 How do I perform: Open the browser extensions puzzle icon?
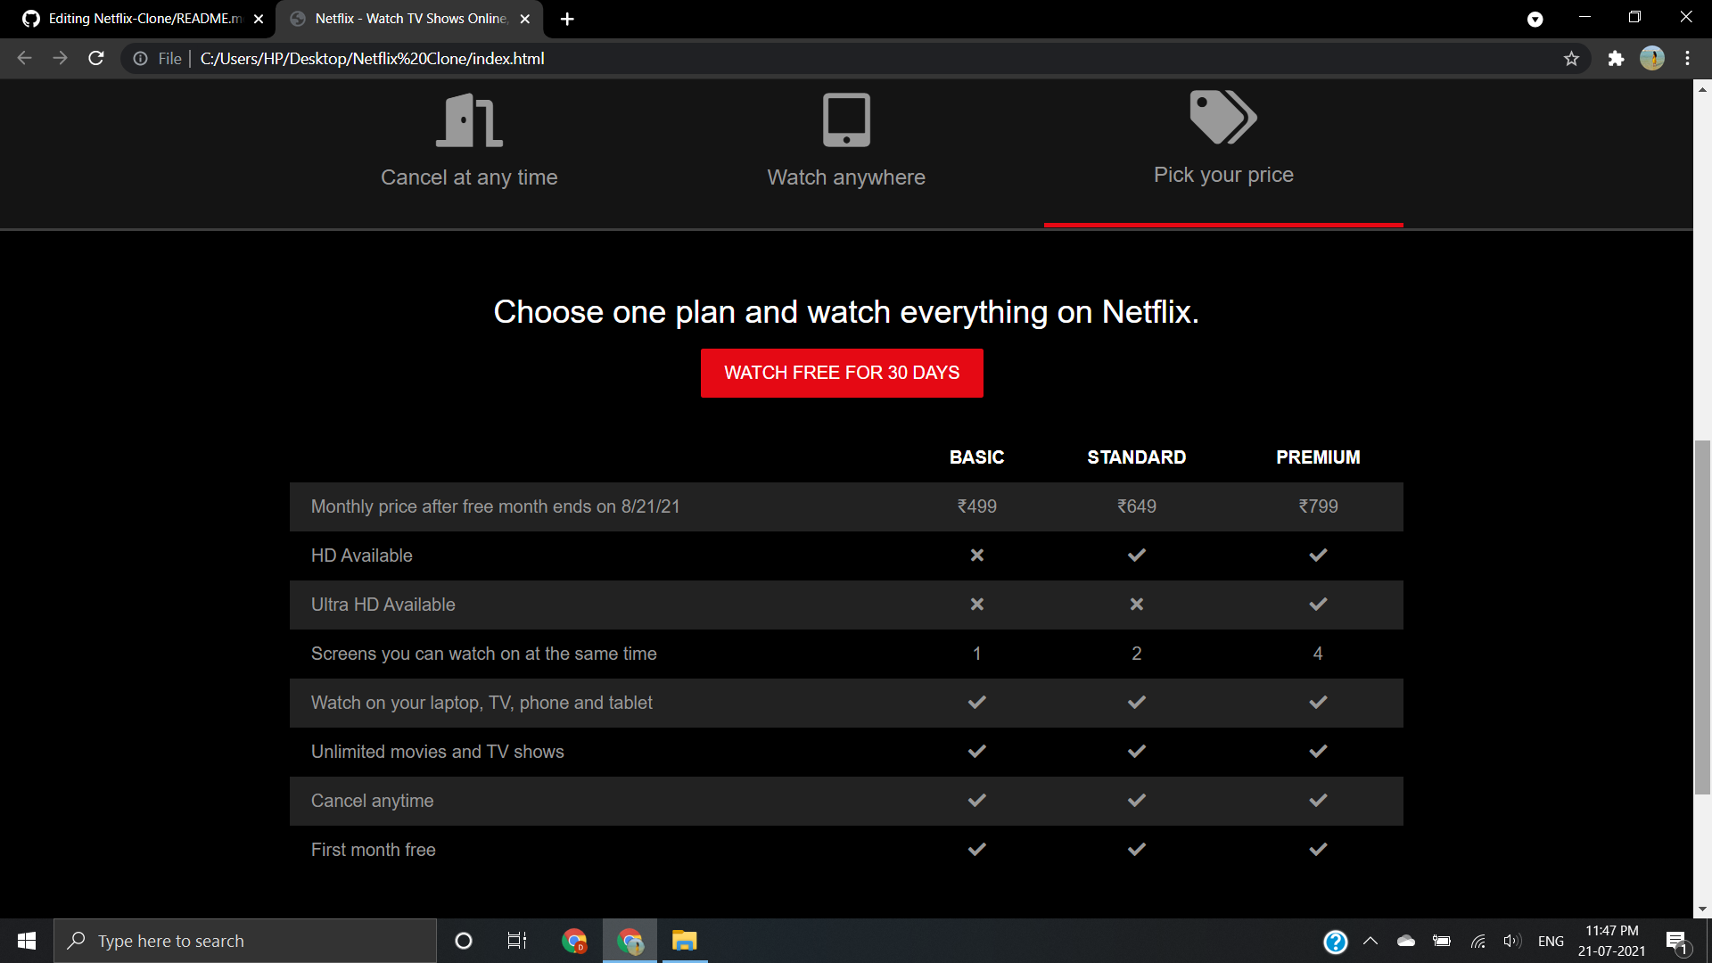click(1617, 59)
